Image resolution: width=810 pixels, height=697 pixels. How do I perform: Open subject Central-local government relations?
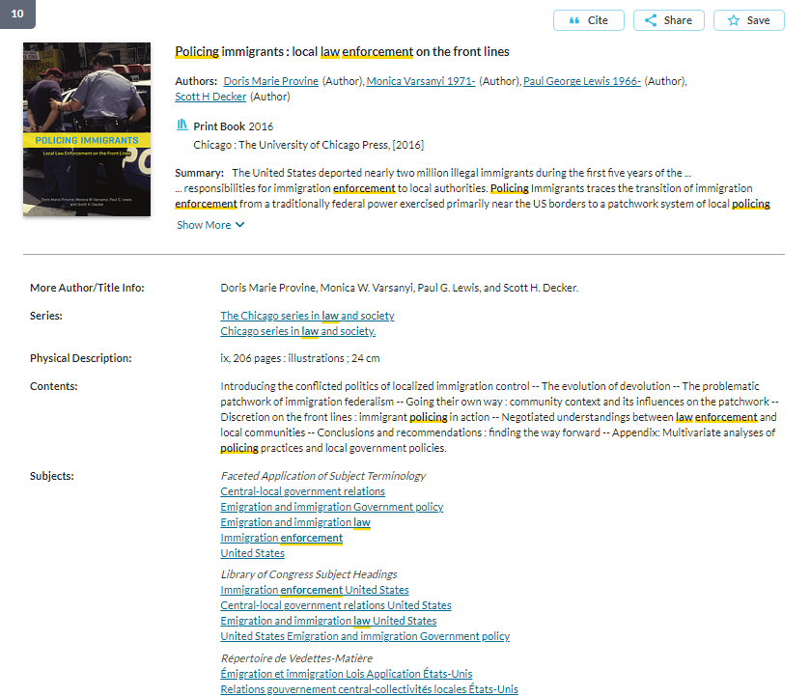(302, 491)
